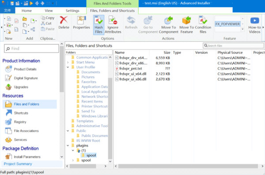Screen dimensions: 265x175
Task: Switch to the Settings ribbon tab
Action: (x=72, y=11)
